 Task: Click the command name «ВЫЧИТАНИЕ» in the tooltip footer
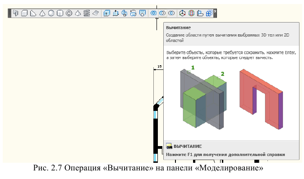[188, 146]
